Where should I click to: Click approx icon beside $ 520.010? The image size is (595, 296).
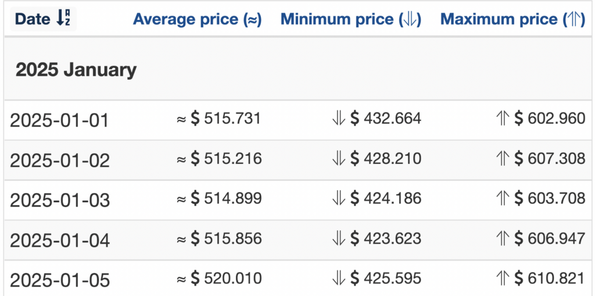[181, 279]
